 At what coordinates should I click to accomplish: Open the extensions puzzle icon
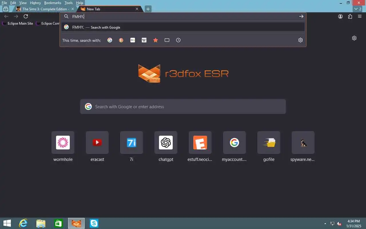[x=350, y=16]
